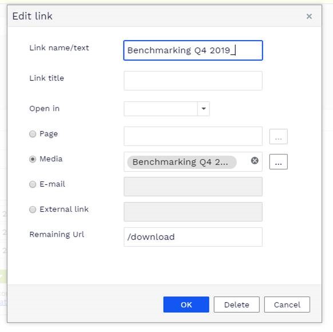This screenshot has width=333, height=332.
Task: Select the Page link type radio
Action: click(x=33, y=134)
